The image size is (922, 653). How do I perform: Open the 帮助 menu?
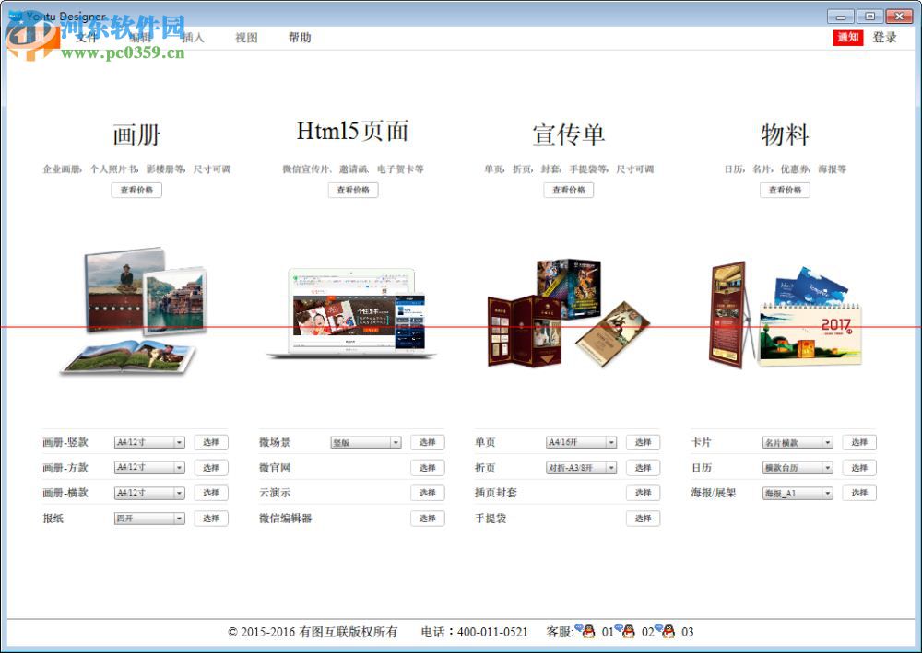(300, 38)
